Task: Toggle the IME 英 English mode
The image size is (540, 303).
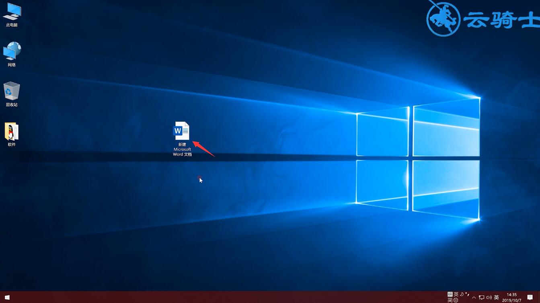Action: tap(456, 294)
